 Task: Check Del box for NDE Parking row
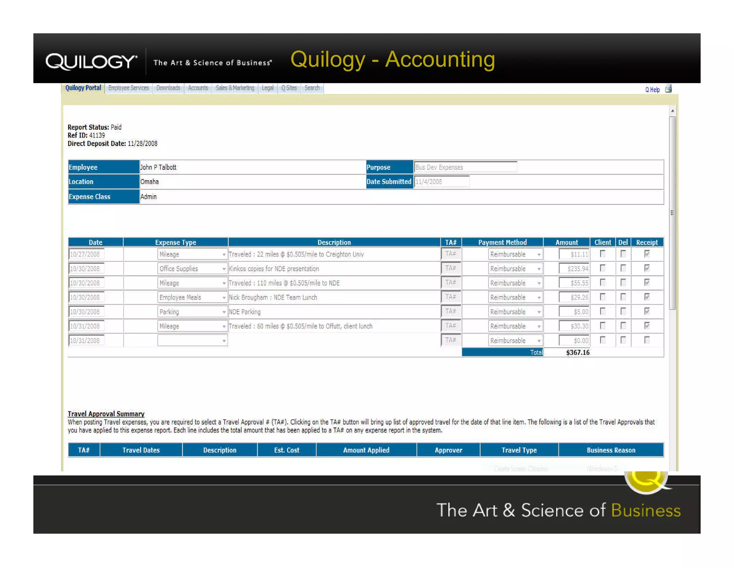point(623,311)
